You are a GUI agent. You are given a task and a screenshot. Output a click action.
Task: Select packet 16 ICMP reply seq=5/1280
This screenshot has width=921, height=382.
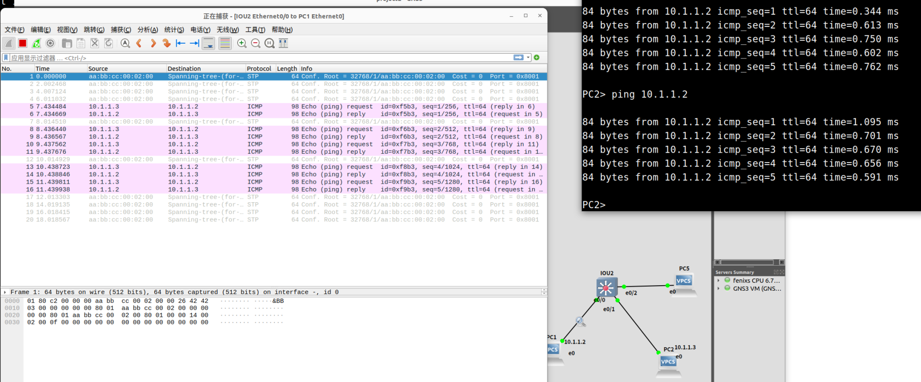click(x=274, y=190)
